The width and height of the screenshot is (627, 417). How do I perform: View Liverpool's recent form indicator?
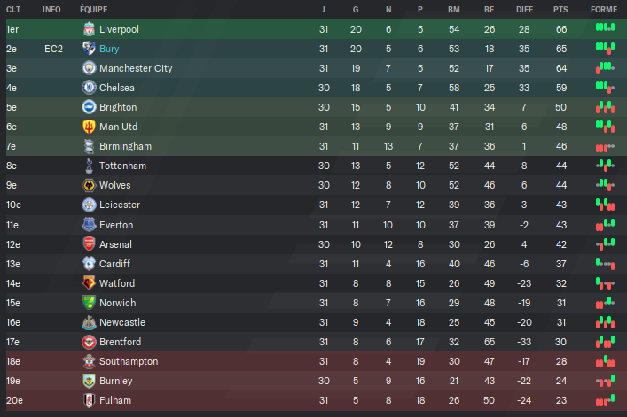coord(605,27)
